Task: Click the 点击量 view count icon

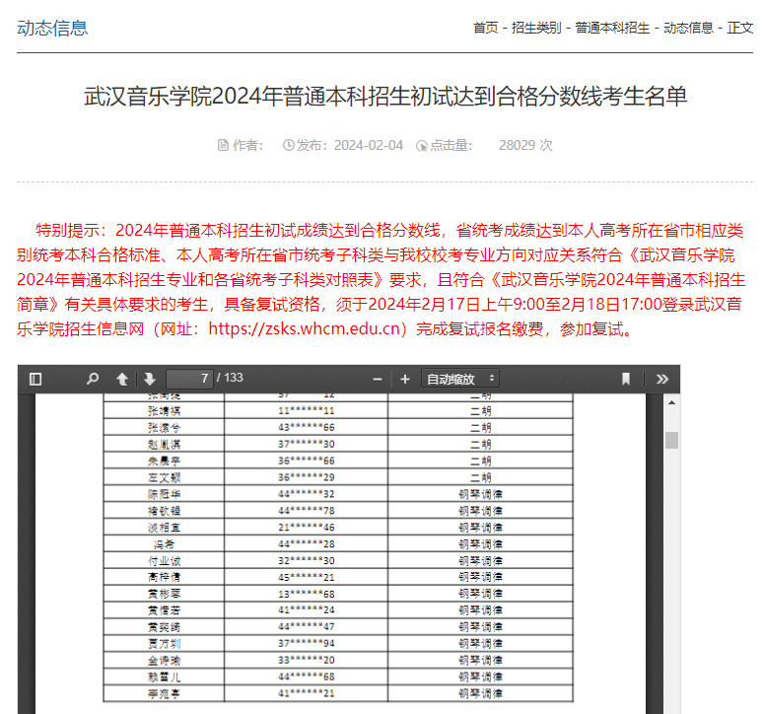Action: pyautogui.click(x=422, y=146)
